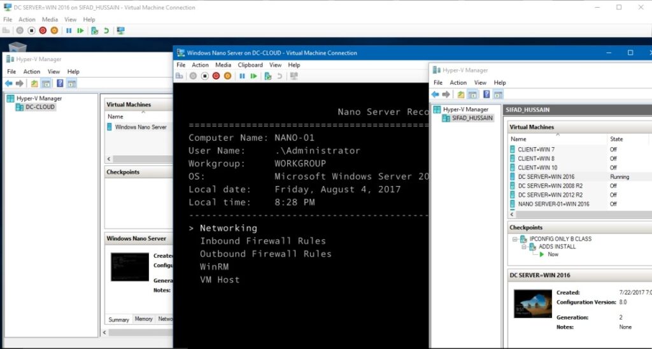The height and width of the screenshot is (349, 652).
Task: Open Action menu in SIFAD_HUSSAIN Hyper-V Manager
Action: (458, 82)
